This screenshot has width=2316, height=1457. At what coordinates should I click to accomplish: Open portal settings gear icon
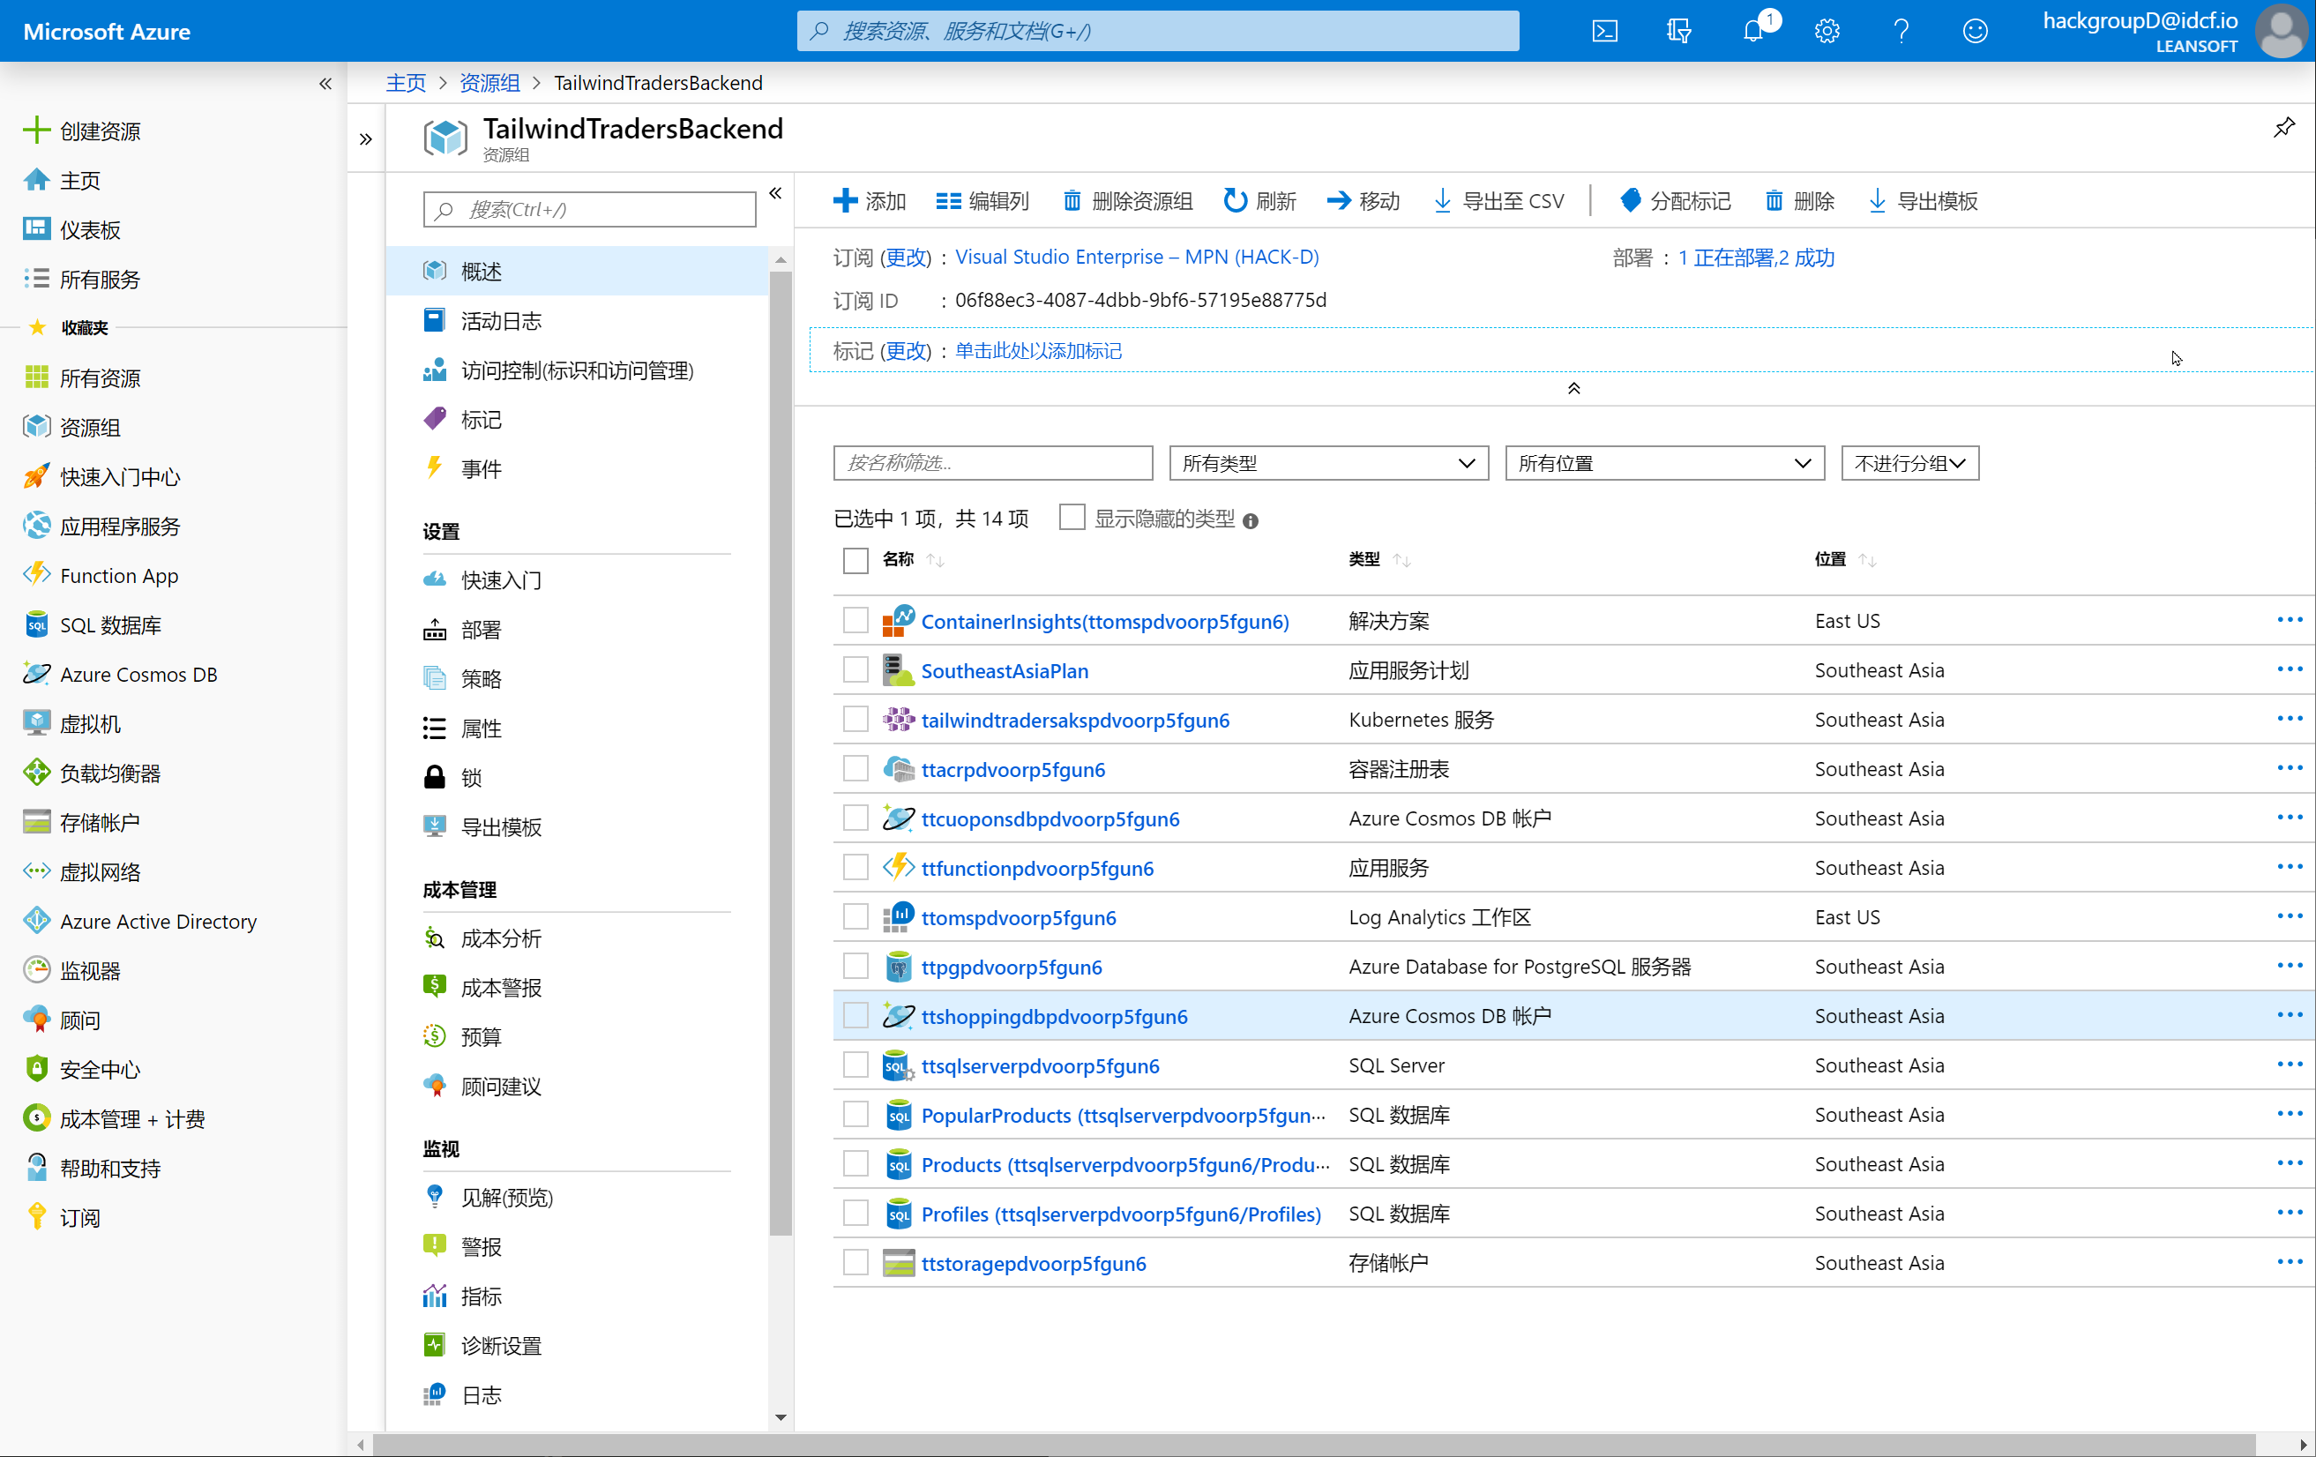tap(1827, 31)
